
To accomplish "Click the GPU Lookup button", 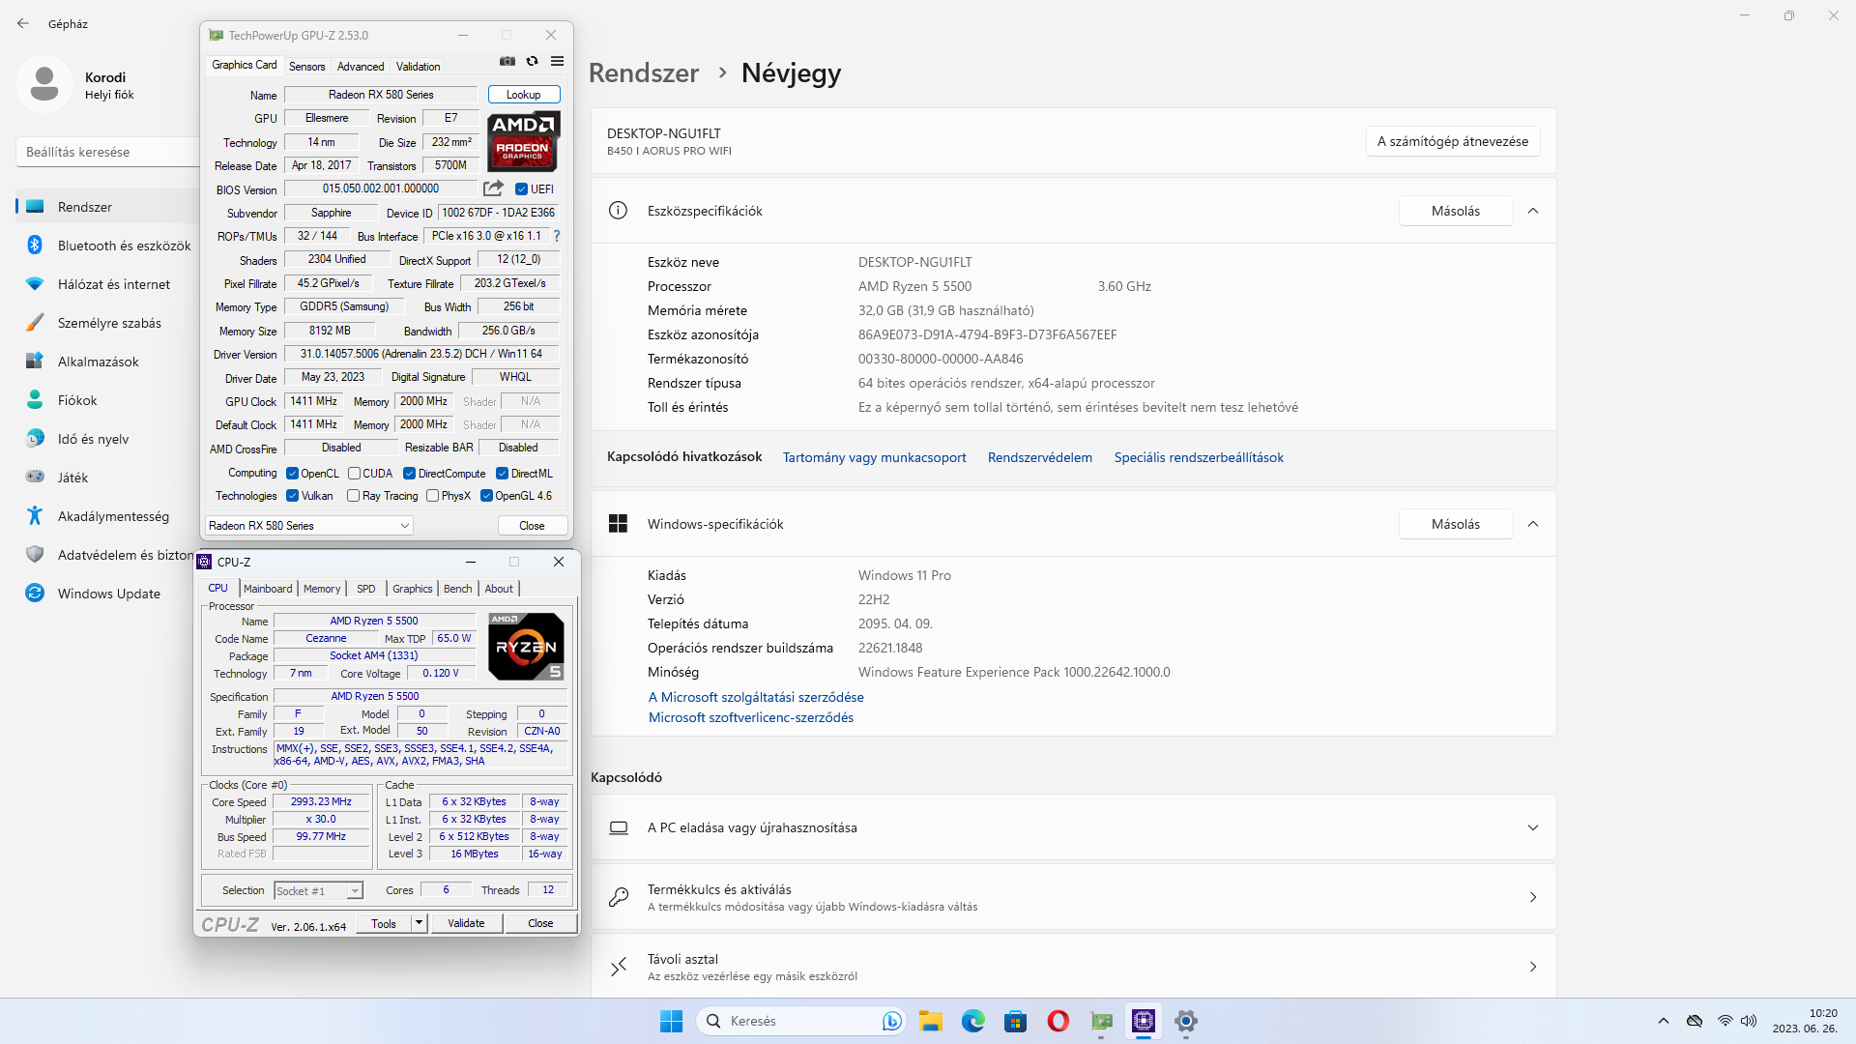I will pyautogui.click(x=523, y=95).
